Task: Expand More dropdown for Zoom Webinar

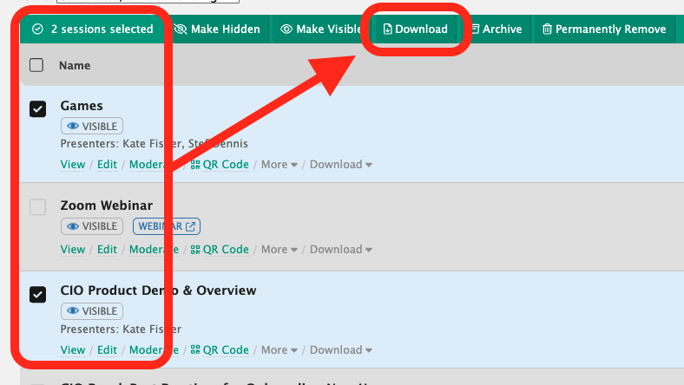Action: 280,250
